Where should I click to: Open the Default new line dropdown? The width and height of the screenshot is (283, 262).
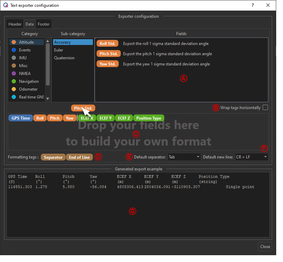click(x=251, y=157)
